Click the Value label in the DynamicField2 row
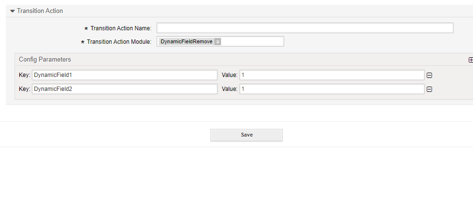Screen dimensions: 473x203 229,89
